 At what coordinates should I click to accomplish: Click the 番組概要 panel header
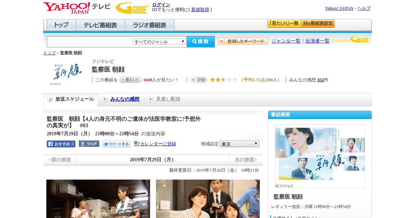pos(320,115)
